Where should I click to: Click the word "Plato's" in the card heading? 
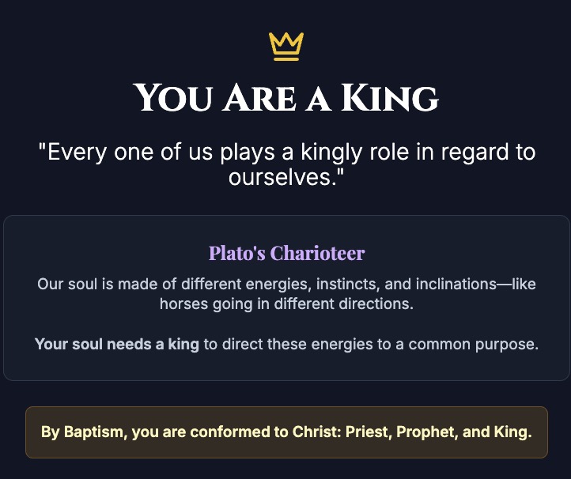point(236,253)
